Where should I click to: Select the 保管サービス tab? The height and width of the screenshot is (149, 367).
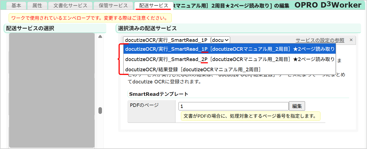[x=113, y=5]
